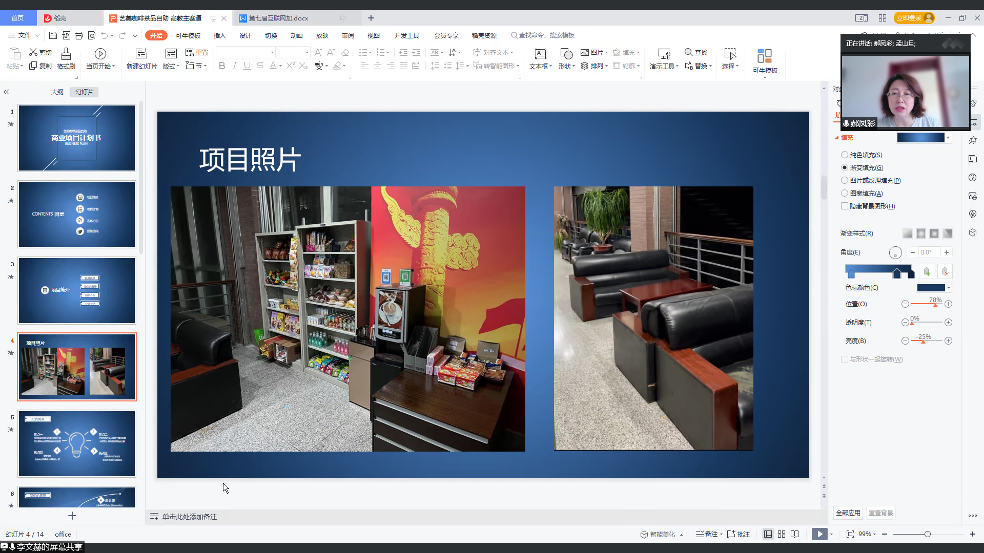Insert a text box (文本框) icon
Image resolution: width=984 pixels, height=553 pixels.
(x=540, y=54)
